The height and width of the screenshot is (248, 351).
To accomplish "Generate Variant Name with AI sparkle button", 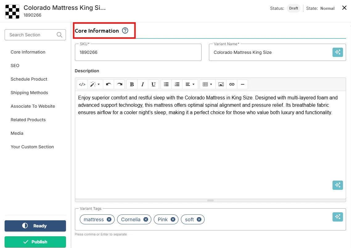I will click(337, 52).
